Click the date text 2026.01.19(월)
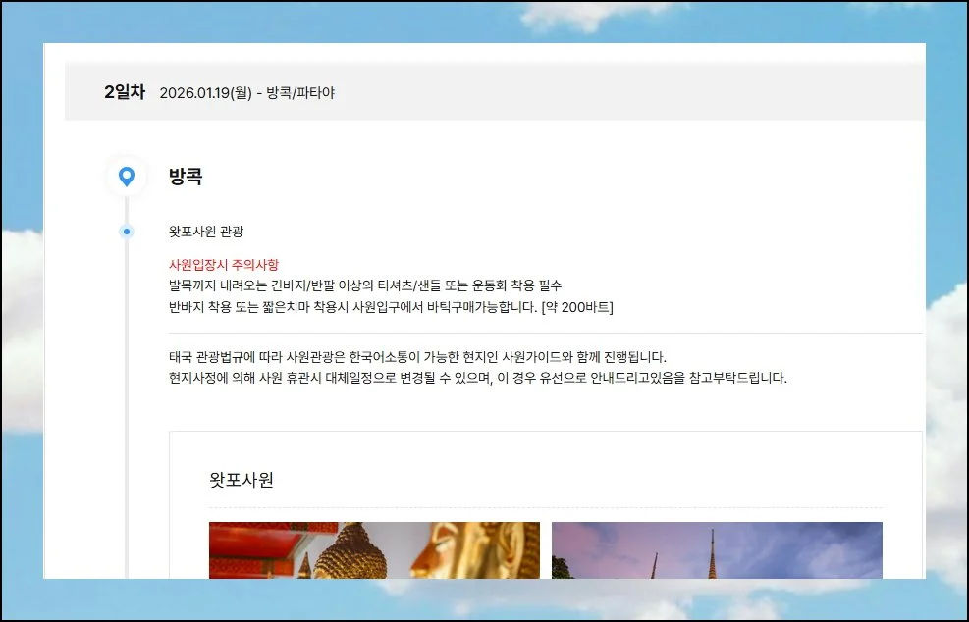 205,93
